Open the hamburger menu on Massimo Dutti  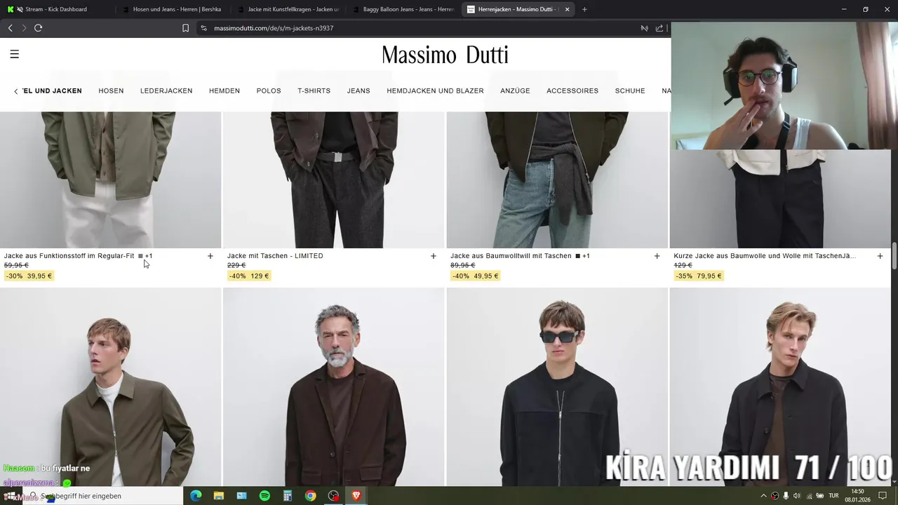[14, 54]
